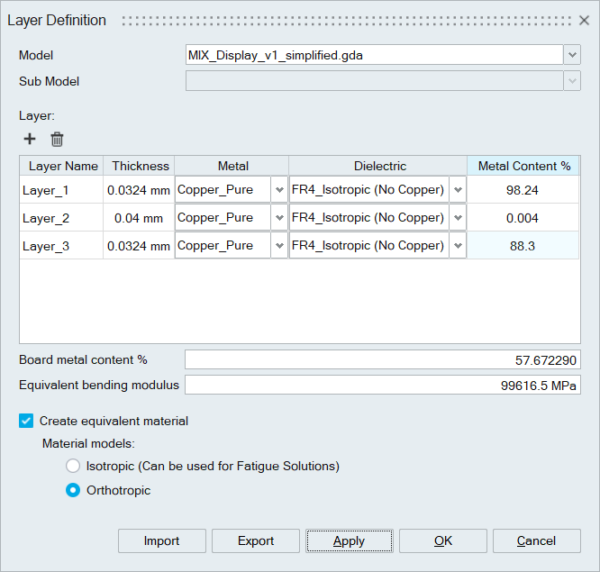Open Layer_1 Dielectric dropdown arrow
This screenshot has height=572, width=600.
[458, 190]
